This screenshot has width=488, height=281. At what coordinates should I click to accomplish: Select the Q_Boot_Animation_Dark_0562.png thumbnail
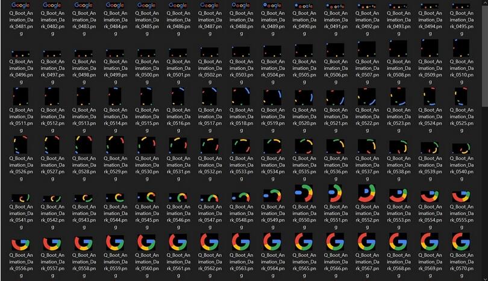coord(210,242)
